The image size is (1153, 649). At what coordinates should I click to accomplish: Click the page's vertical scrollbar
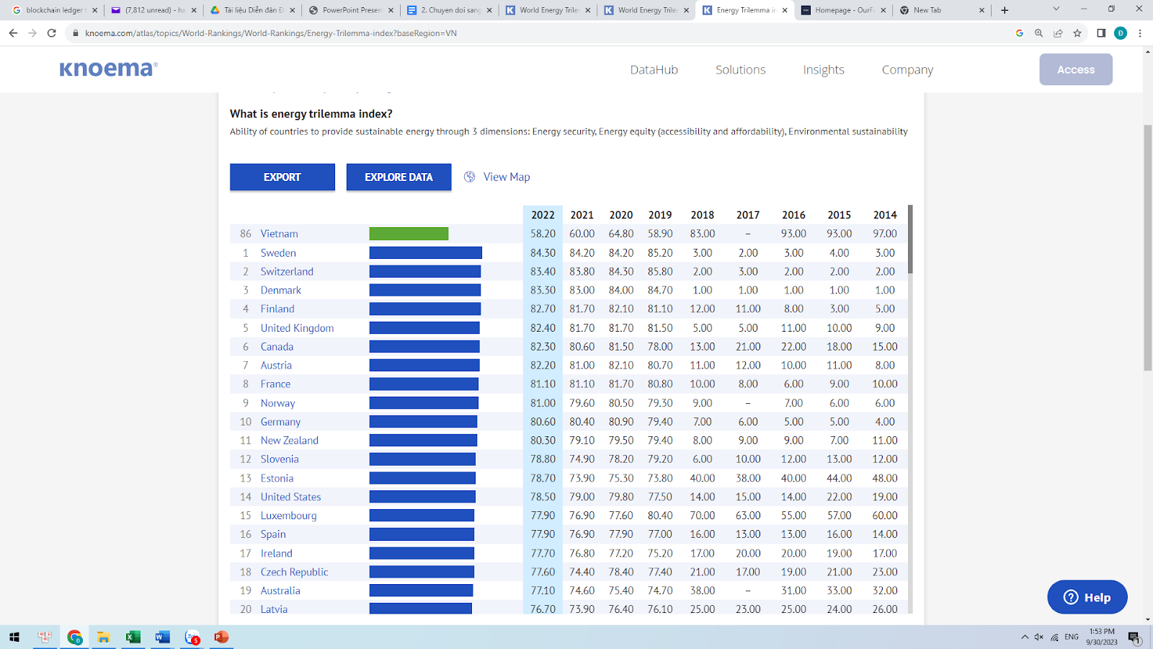[1147, 248]
